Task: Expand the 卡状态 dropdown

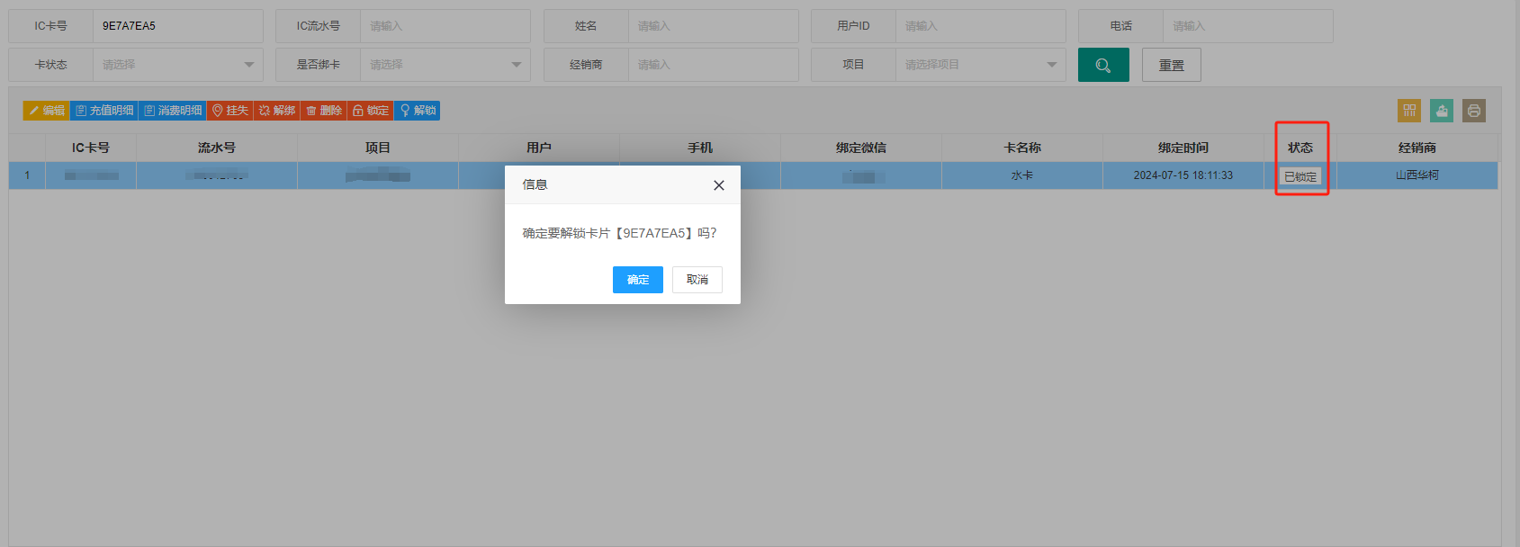Action: [178, 65]
